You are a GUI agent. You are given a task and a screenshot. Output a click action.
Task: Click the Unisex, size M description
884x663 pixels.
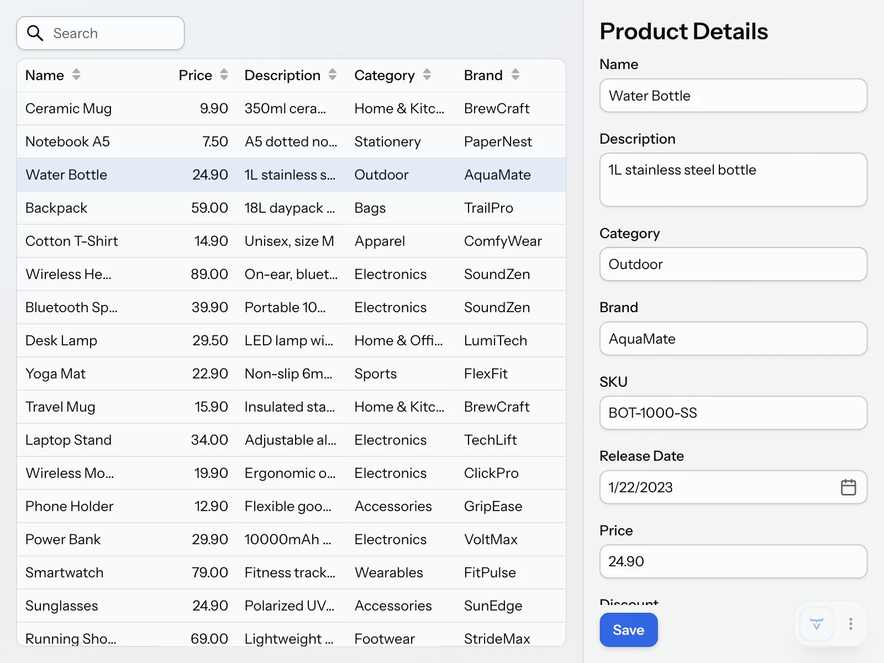[290, 241]
